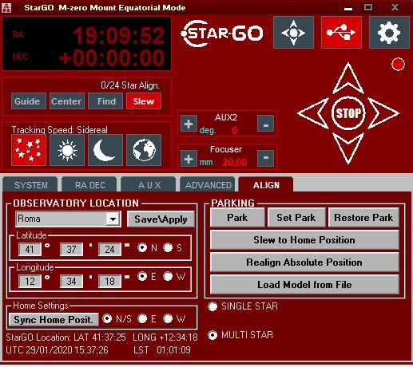Click the right arrow slew control
The height and width of the screenshot is (367, 413).
(x=383, y=113)
